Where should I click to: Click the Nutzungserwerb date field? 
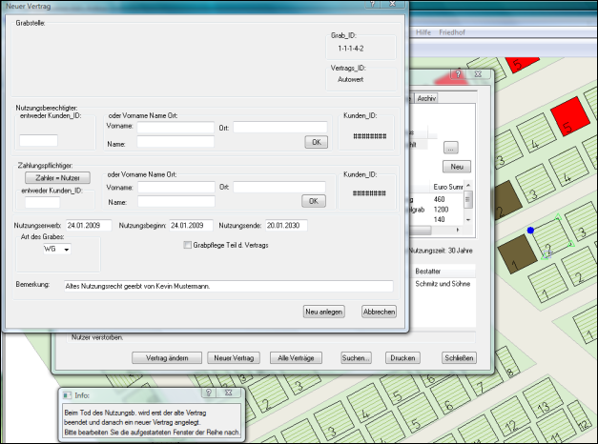coord(89,225)
